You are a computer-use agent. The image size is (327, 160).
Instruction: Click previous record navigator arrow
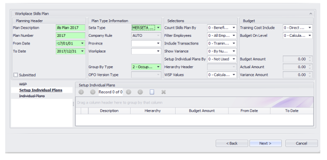tap(92, 92)
